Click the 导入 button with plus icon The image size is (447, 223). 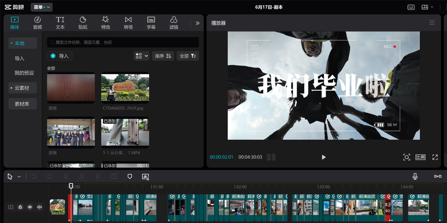tap(60, 56)
